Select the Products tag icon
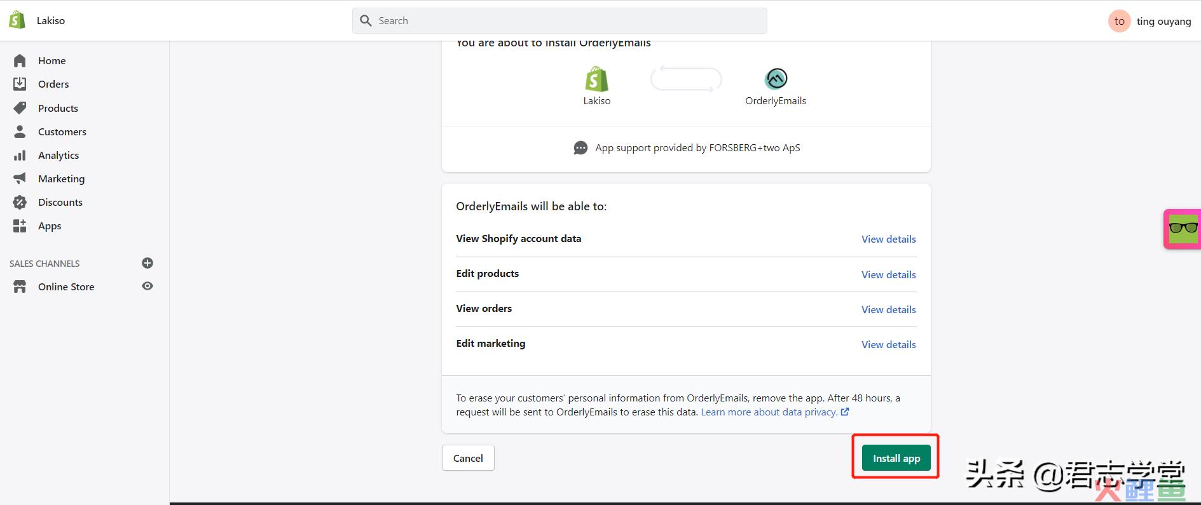This screenshot has height=505, width=1201. (20, 108)
